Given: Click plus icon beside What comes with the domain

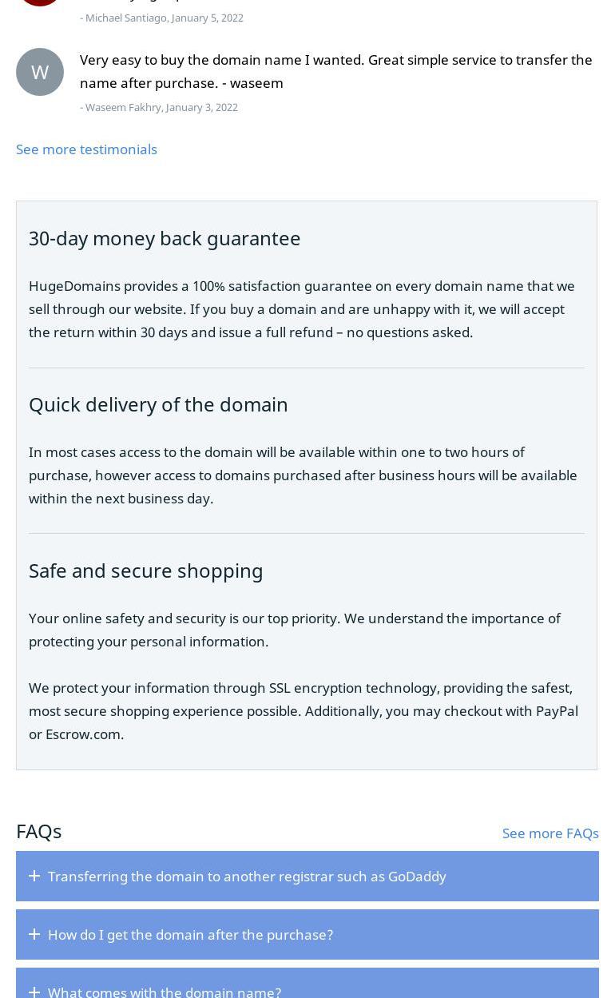Looking at the screenshot, I should pos(34,992).
